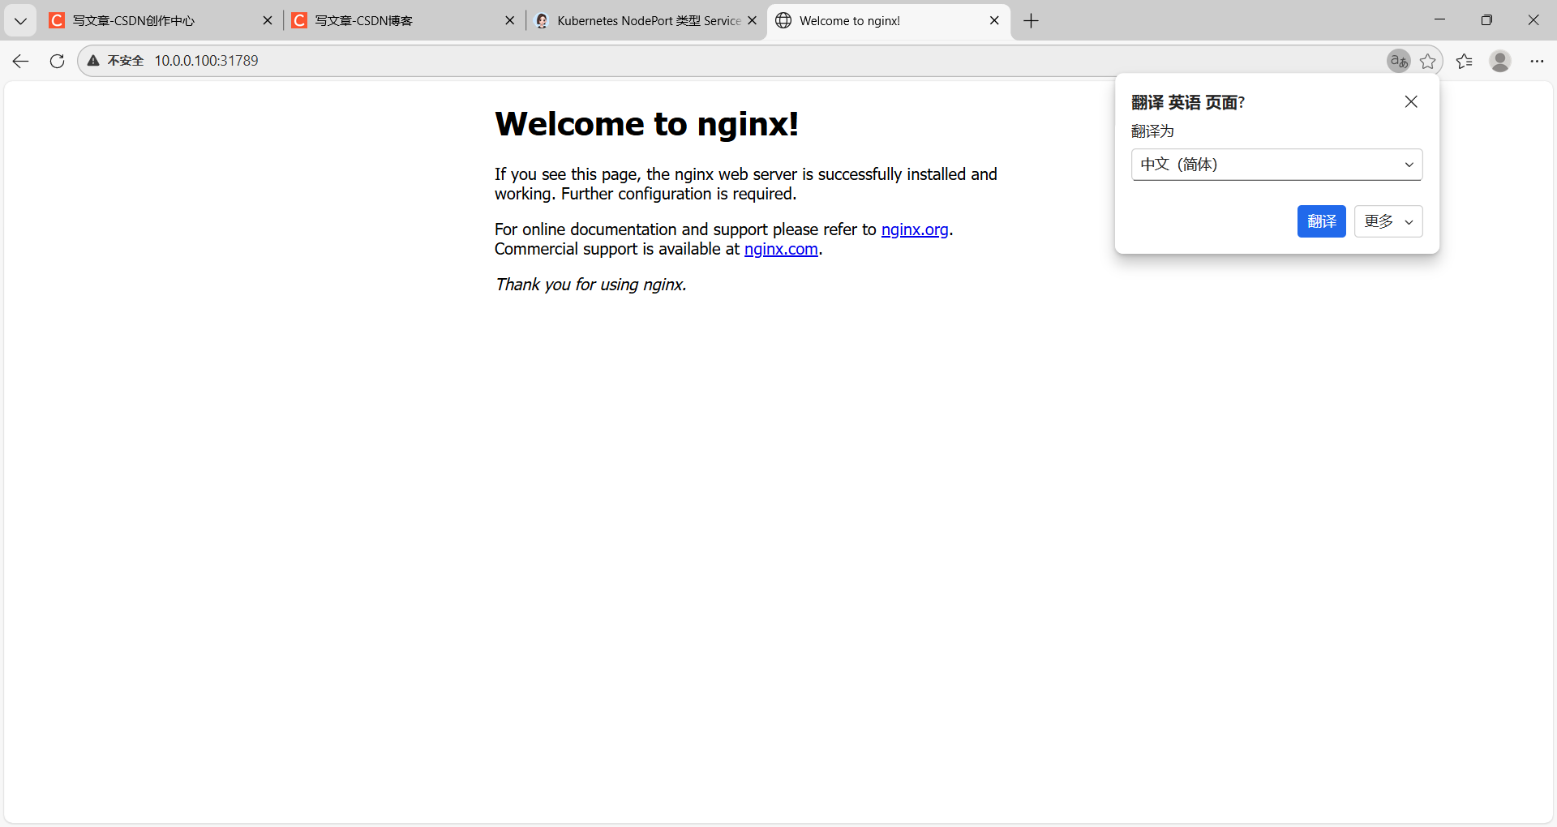Switch to the 写文章-CSDN创作中心 tab

click(x=161, y=21)
